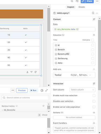
Task: Click the Aktiv column header
Action: (x=25, y=28)
